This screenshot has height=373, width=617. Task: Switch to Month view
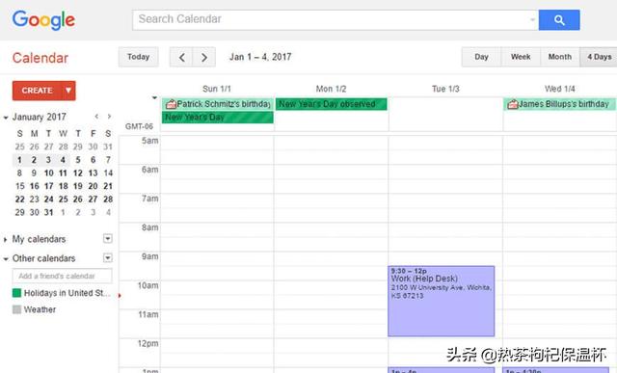[560, 57]
